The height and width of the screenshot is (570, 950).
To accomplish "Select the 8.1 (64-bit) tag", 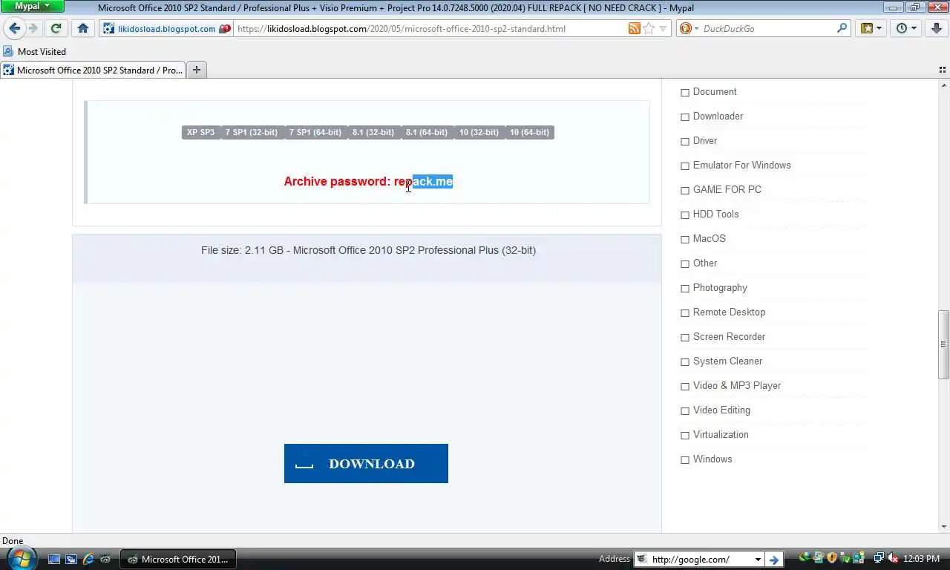I will (x=427, y=132).
